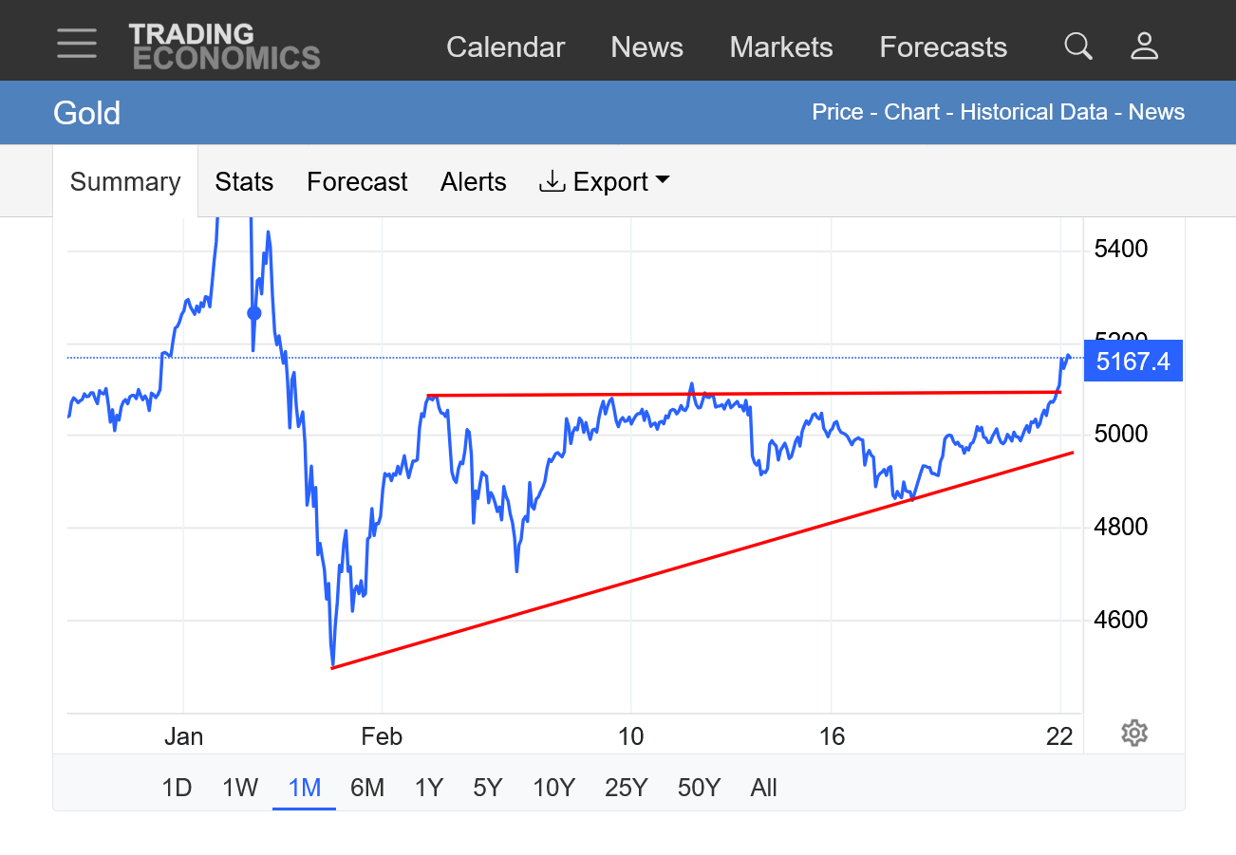1236x855 pixels.
Task: Click the Trading Economics logo
Action: click(x=224, y=46)
